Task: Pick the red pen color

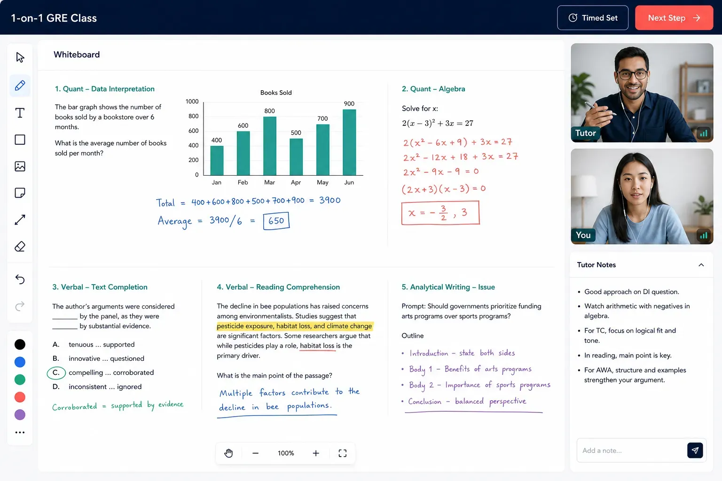Action: click(20, 397)
